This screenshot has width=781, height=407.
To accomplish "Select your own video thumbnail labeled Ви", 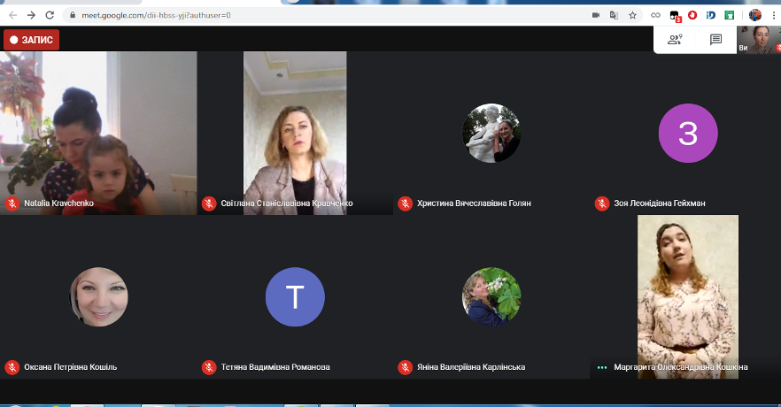I will tap(759, 40).
